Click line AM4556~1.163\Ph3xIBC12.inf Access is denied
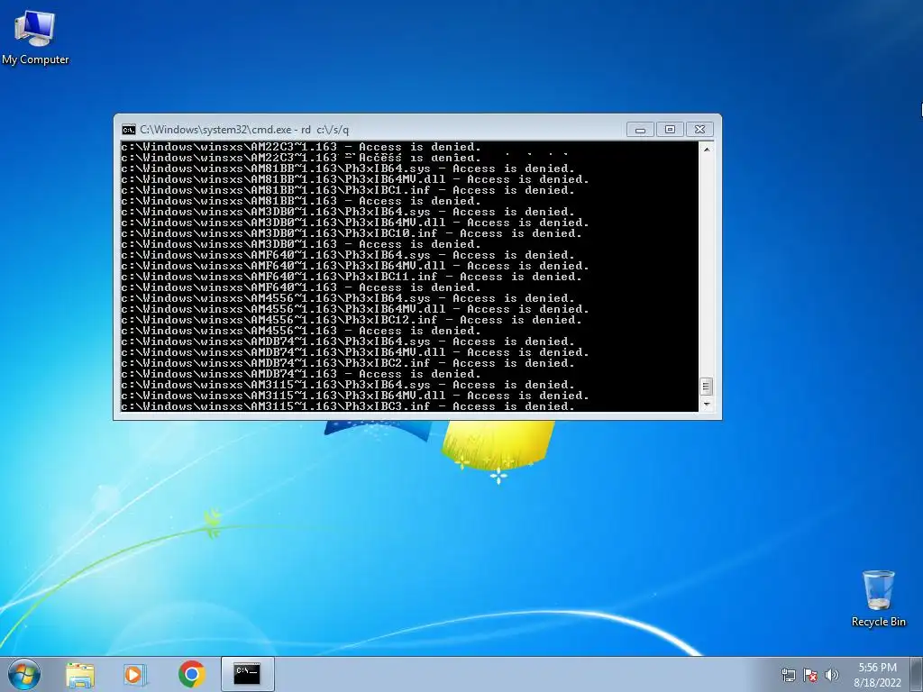 click(352, 320)
